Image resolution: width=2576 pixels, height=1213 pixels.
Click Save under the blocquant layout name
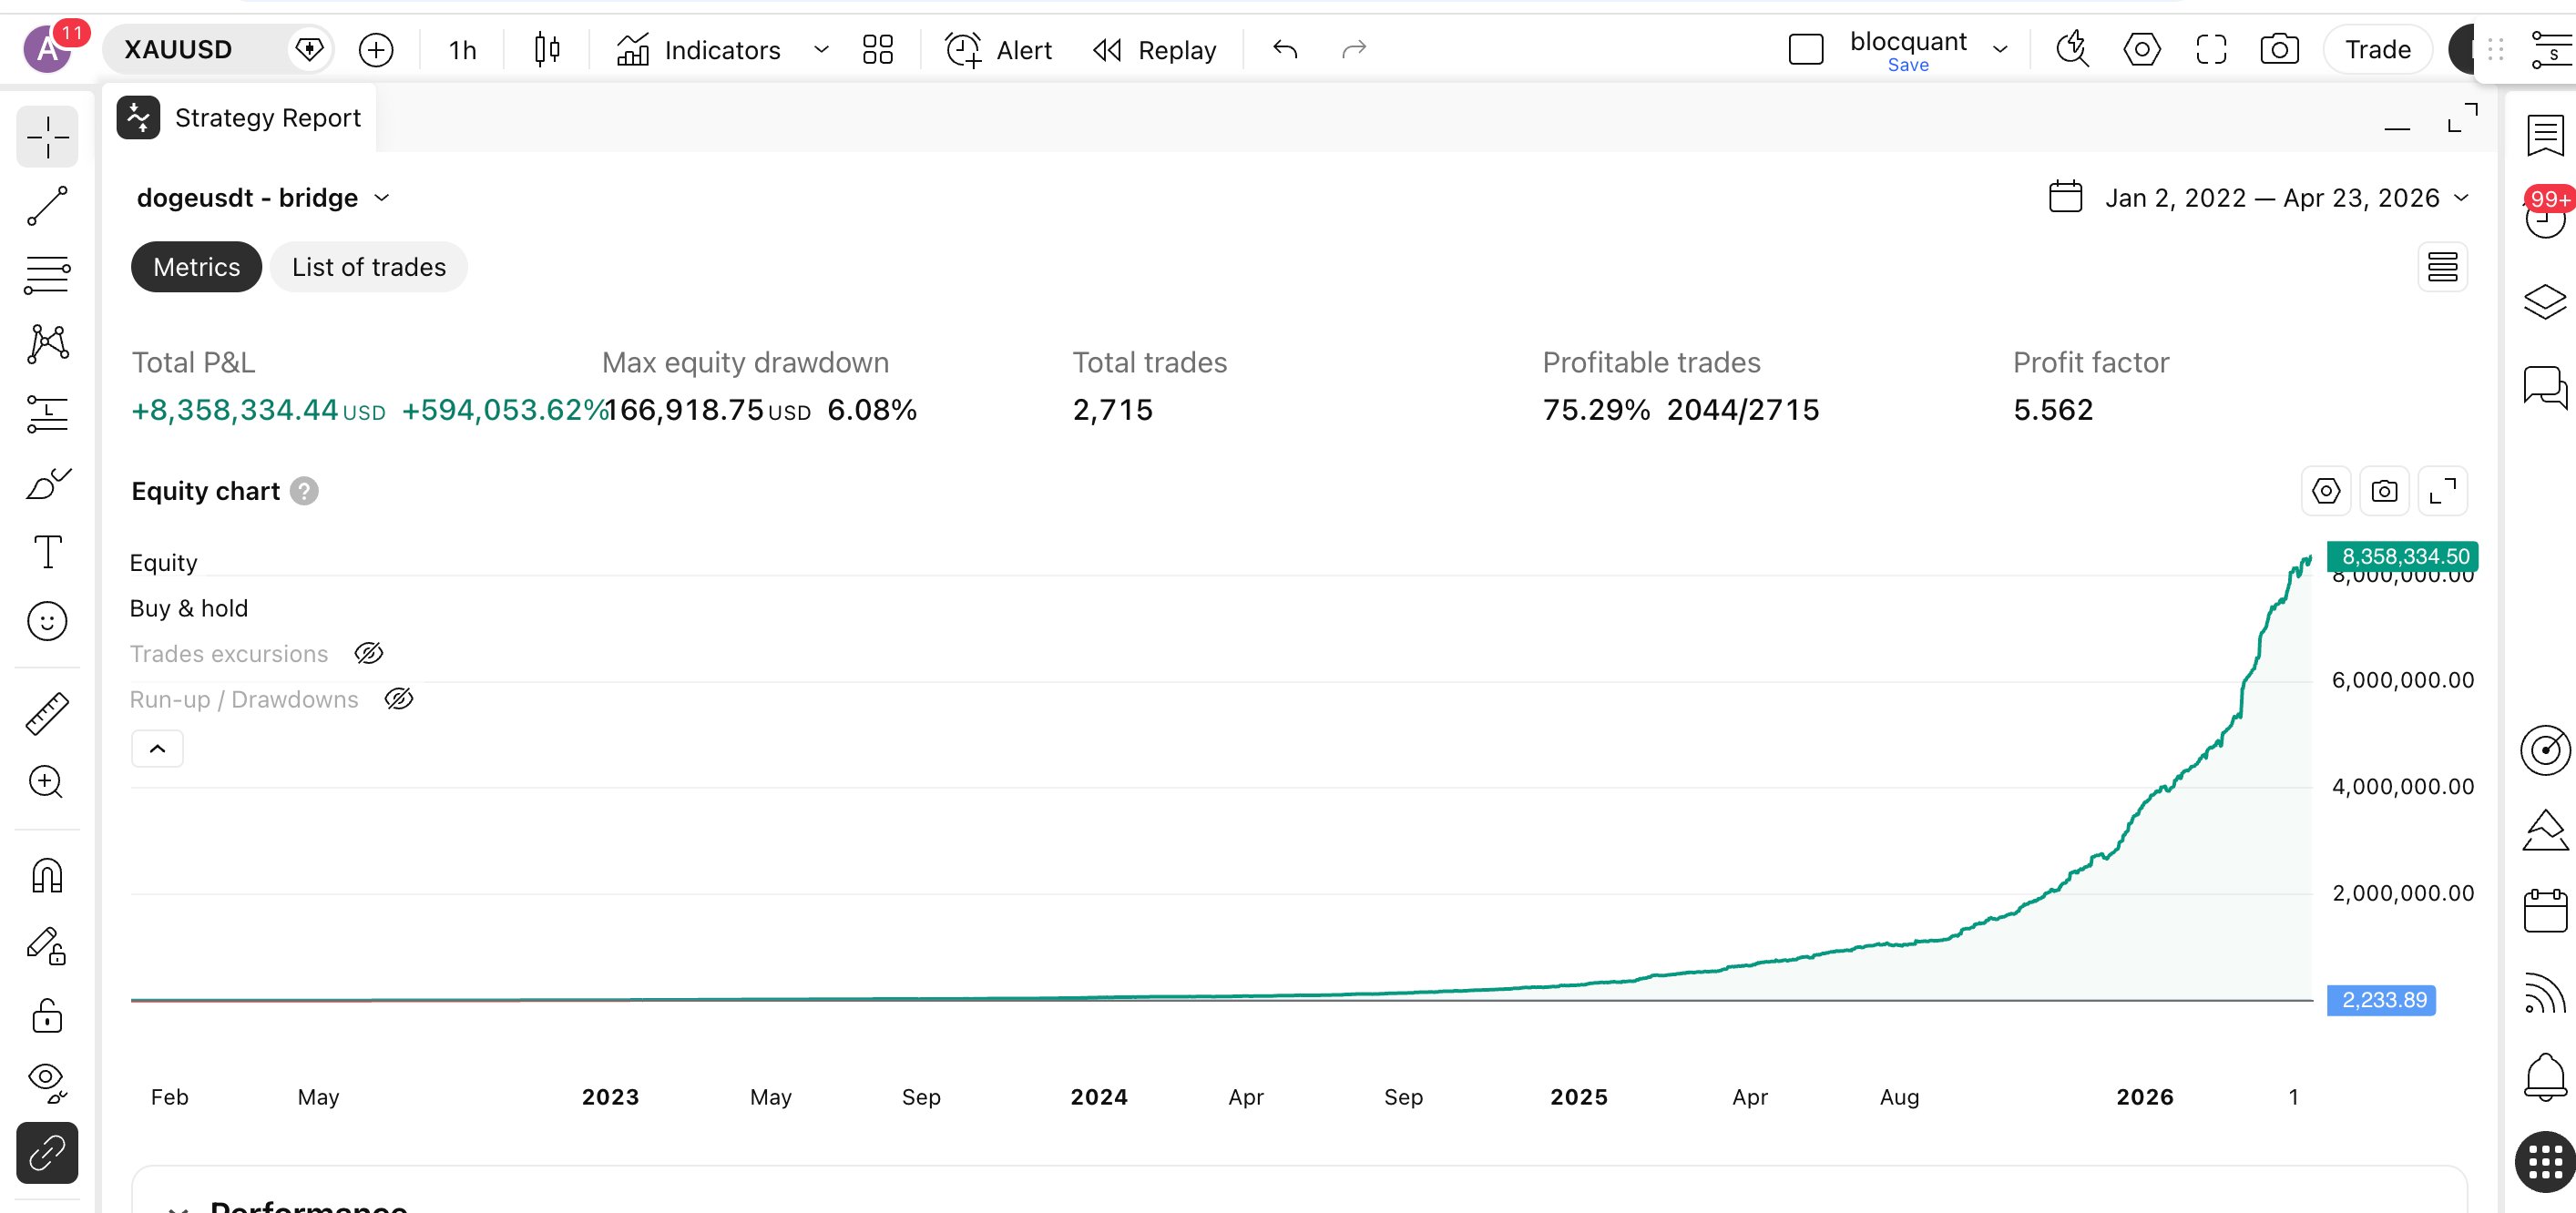click(1908, 64)
